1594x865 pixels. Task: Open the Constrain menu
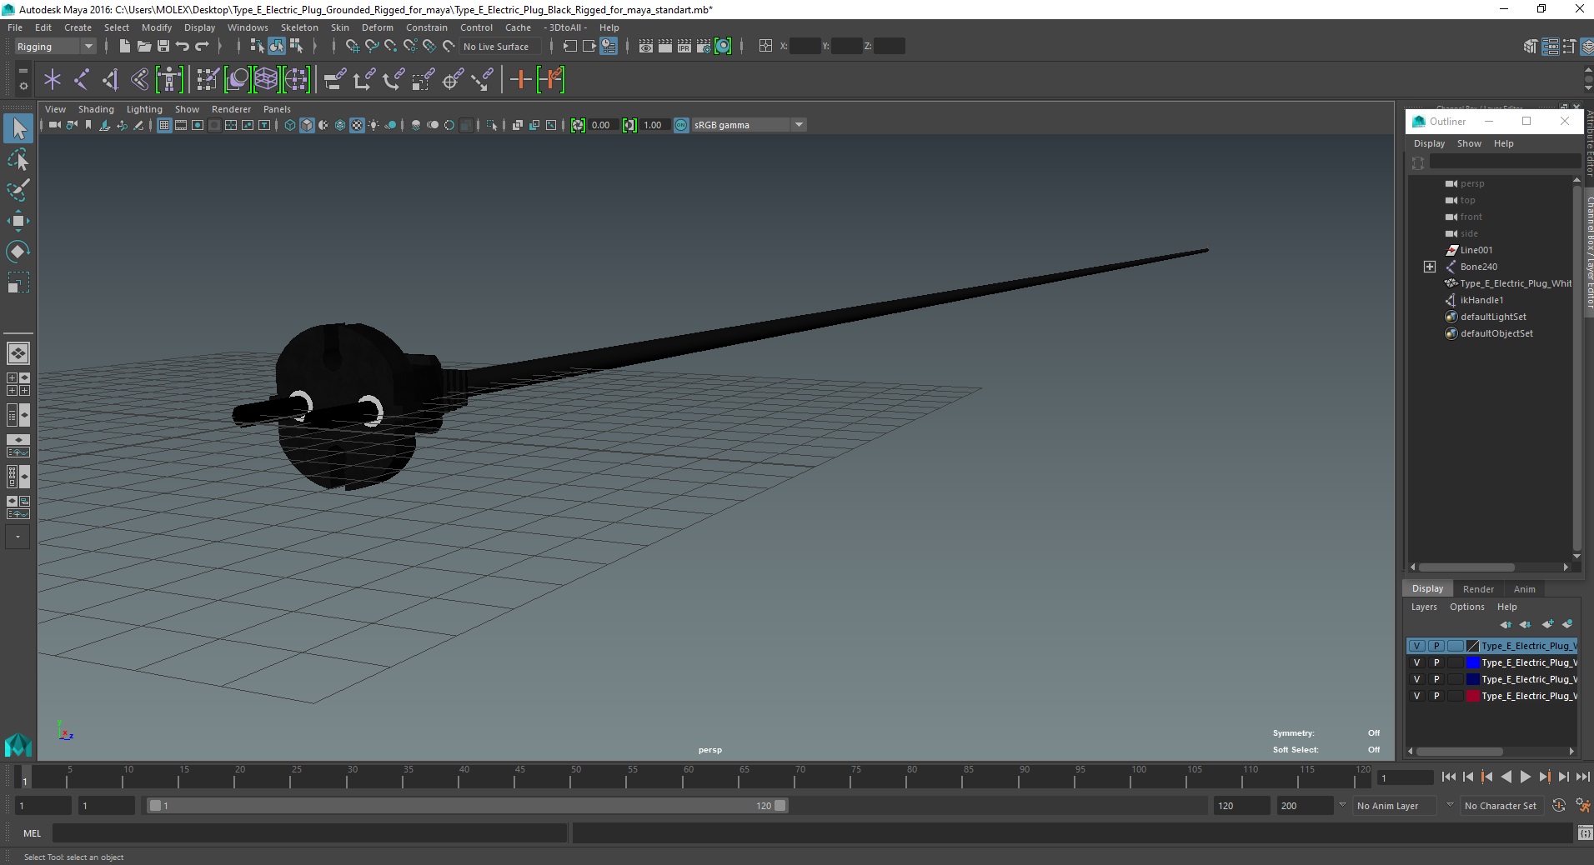[427, 27]
